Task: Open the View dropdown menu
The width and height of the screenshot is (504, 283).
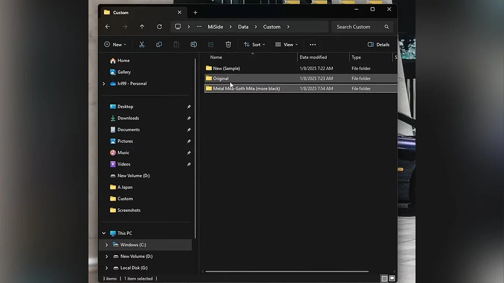Action: (x=286, y=44)
